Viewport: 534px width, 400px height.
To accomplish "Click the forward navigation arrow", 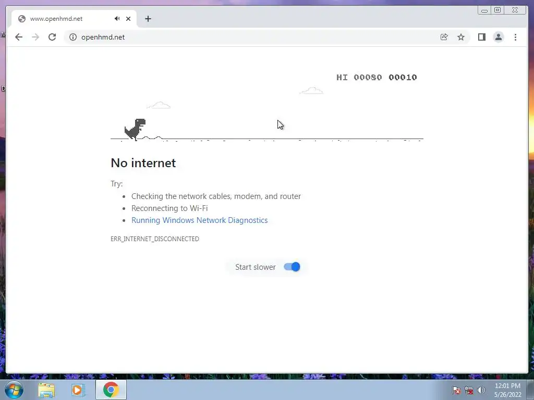I will point(35,37).
